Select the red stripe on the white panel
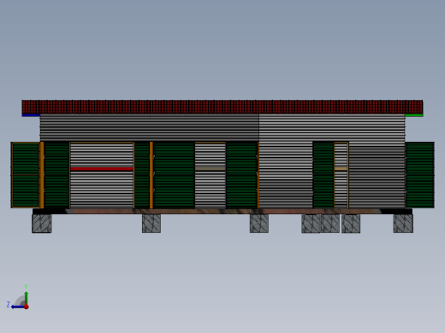The image size is (445, 333). tap(102, 169)
